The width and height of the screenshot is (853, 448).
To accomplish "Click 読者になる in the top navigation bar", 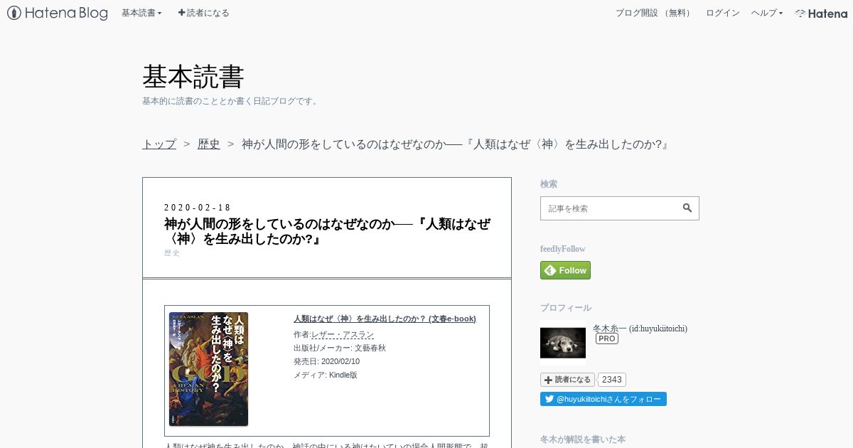I will point(203,13).
